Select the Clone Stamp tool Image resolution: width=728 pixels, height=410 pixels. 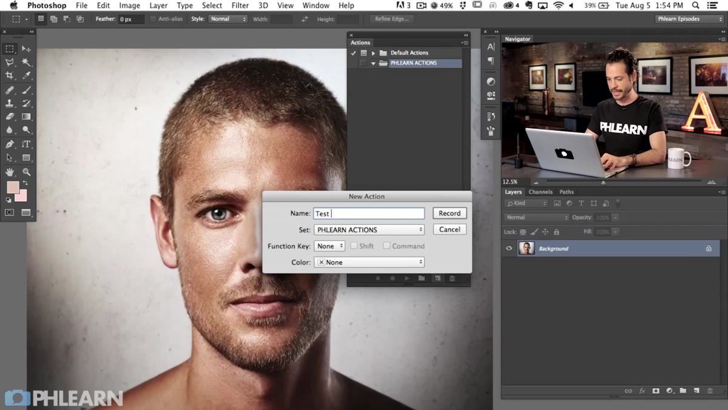tap(10, 104)
